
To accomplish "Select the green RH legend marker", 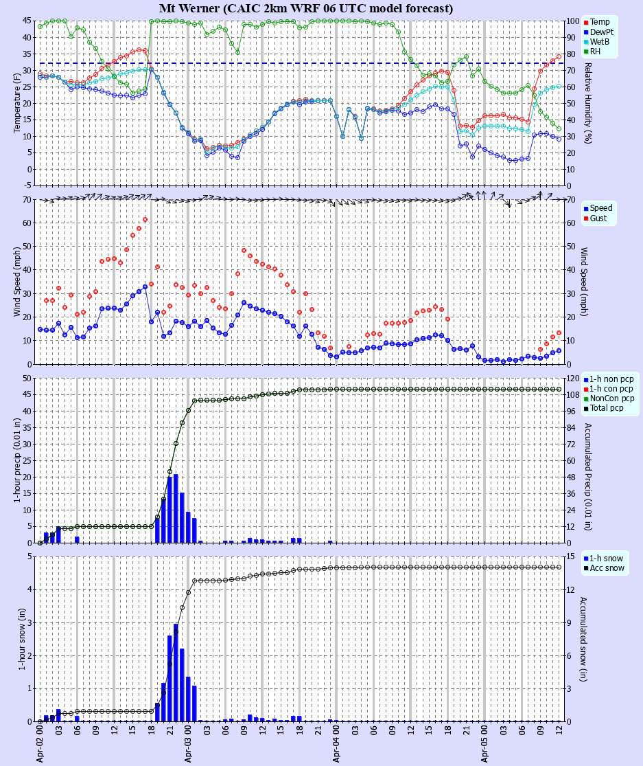I will tap(587, 51).
